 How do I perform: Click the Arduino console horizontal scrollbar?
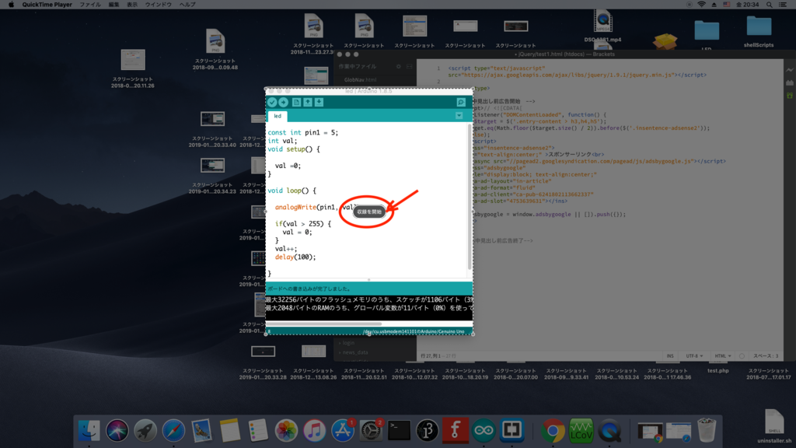pyautogui.click(x=323, y=324)
